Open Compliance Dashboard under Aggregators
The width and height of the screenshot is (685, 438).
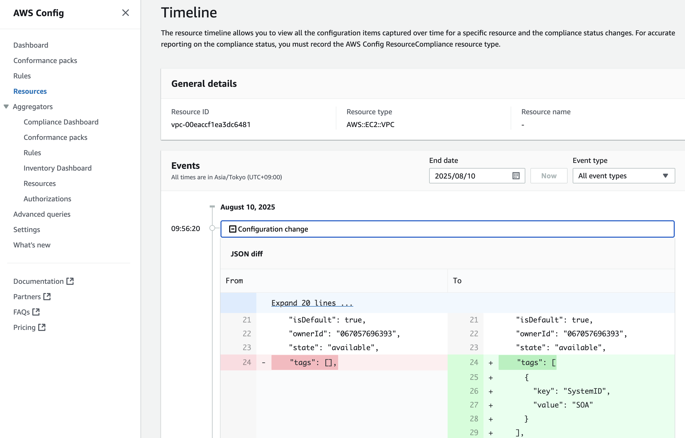pyautogui.click(x=61, y=122)
